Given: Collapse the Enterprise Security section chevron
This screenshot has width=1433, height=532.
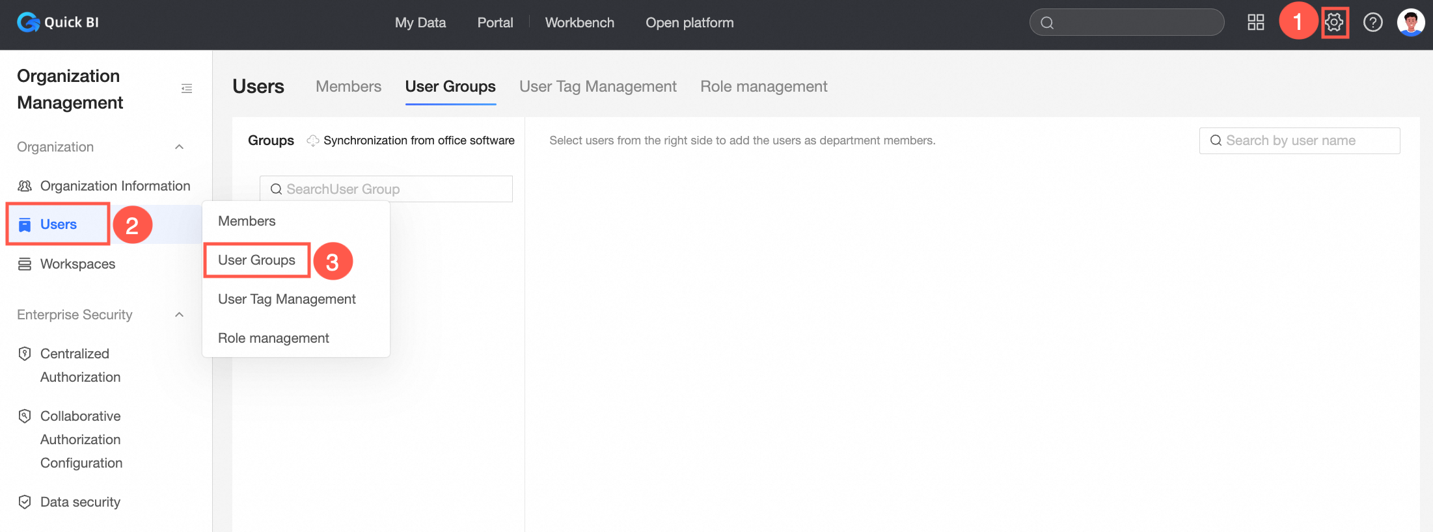Looking at the screenshot, I should click(180, 315).
